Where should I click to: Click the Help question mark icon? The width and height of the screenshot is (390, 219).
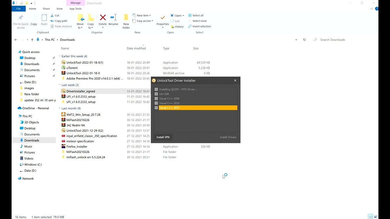tap(377, 9)
